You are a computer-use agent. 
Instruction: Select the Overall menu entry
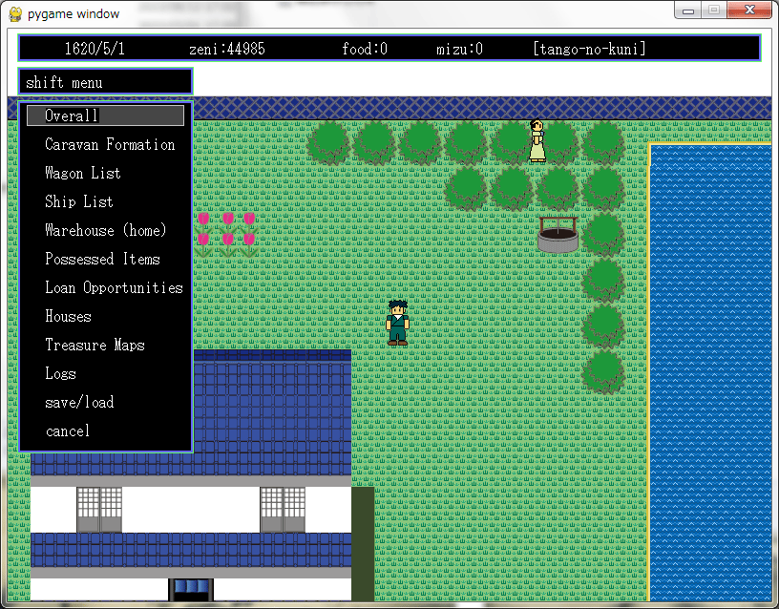pyautogui.click(x=105, y=115)
